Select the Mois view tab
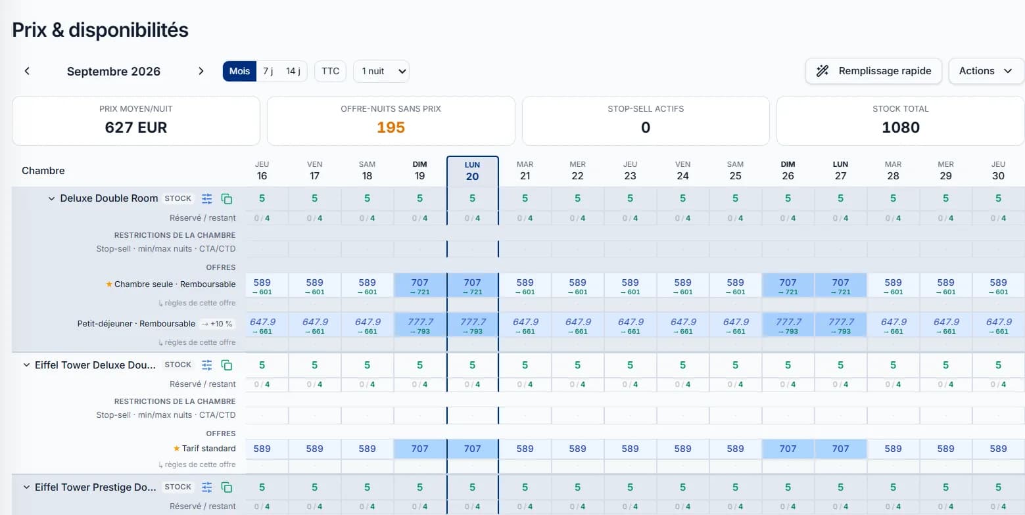This screenshot has width=1025, height=515. pyautogui.click(x=239, y=71)
